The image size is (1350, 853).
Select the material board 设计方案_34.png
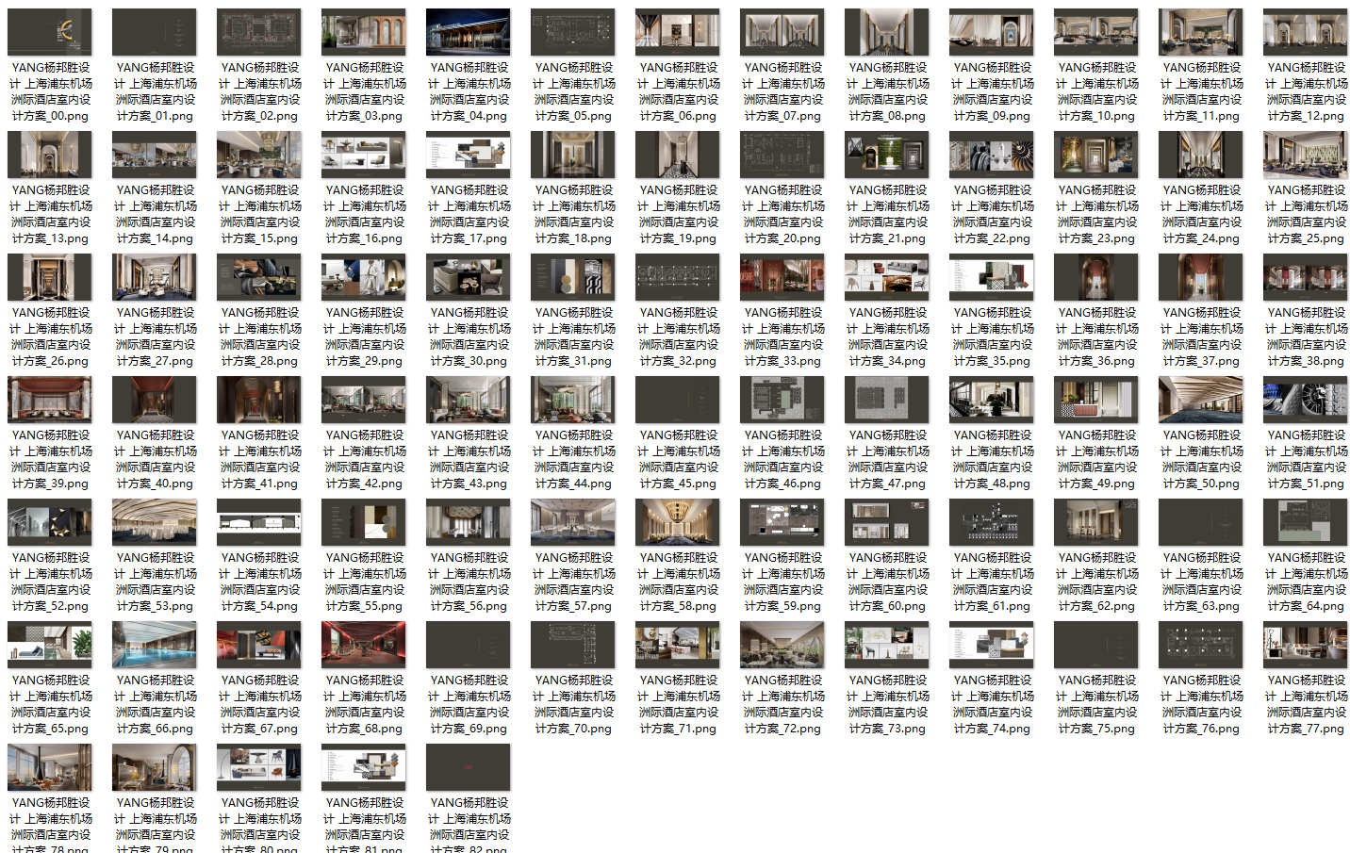point(886,276)
